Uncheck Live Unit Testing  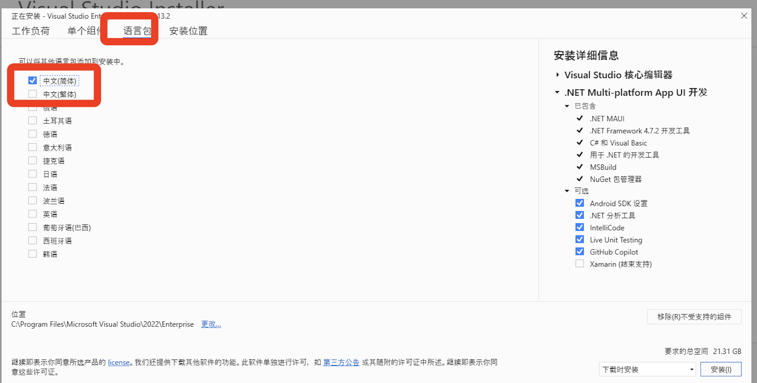(x=580, y=239)
